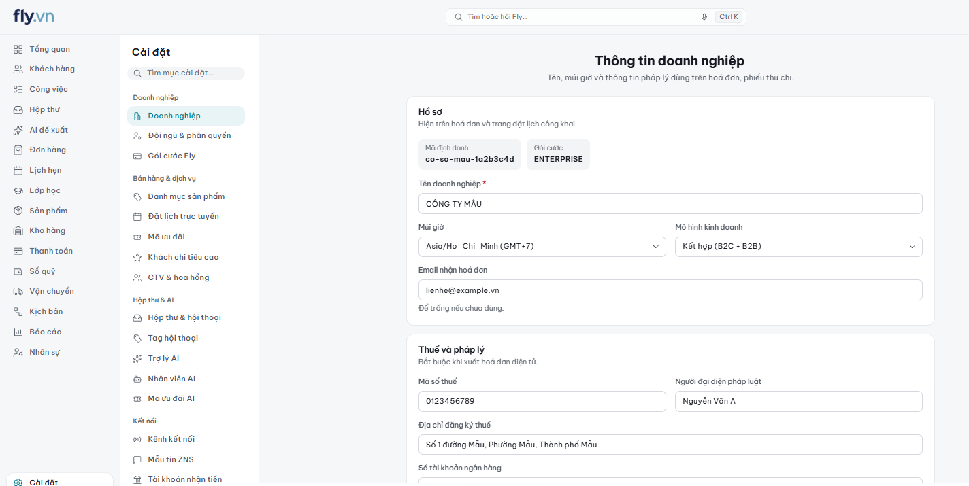Image resolution: width=969 pixels, height=486 pixels.
Task: Click the Nhân sự staff icon
Action: (x=18, y=352)
